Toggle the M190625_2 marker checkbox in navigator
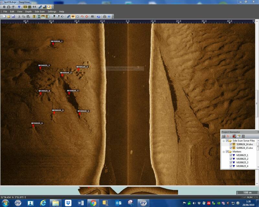Screen dimensions: 259x207 231,159
